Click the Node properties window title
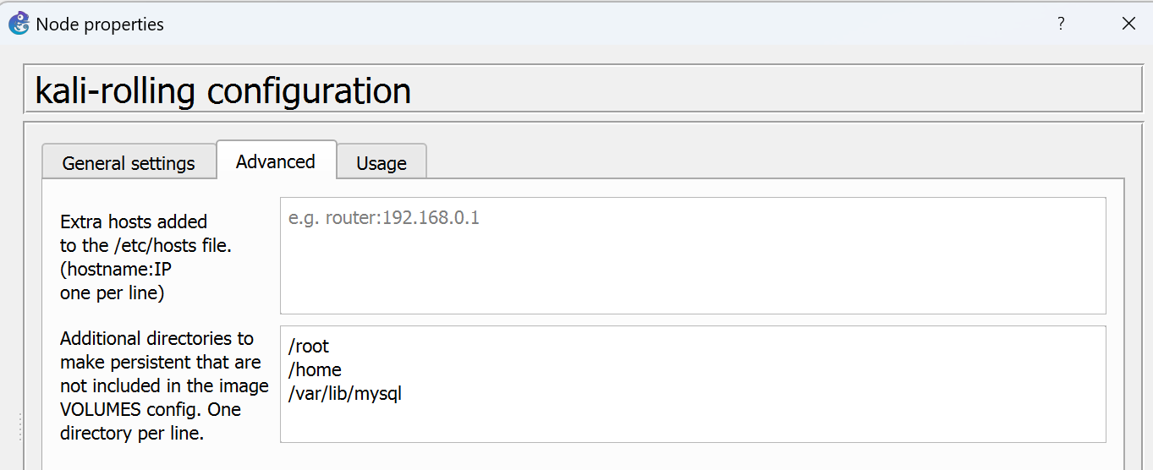1153x470 pixels. (x=100, y=25)
